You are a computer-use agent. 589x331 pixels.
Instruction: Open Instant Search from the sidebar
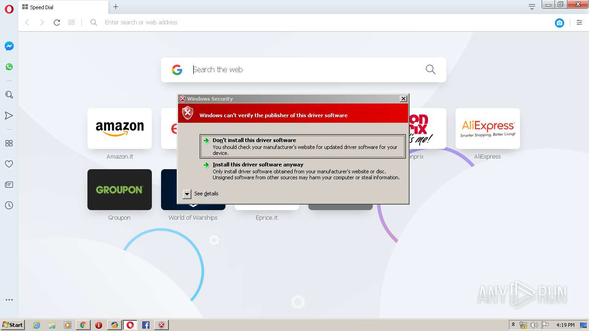point(9,95)
